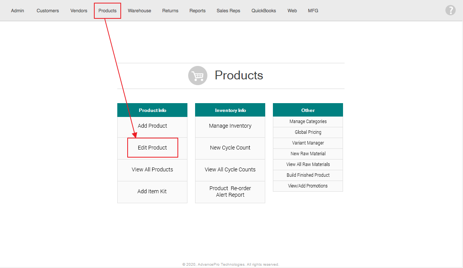Select the Vendors menu item
The image size is (463, 268).
(79, 11)
